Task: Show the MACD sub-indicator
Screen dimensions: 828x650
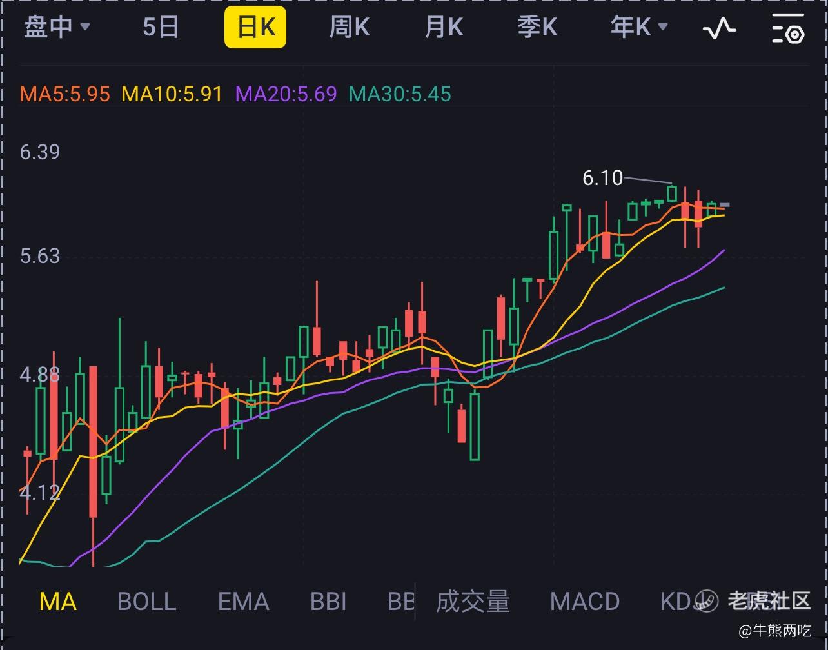Action: [585, 602]
